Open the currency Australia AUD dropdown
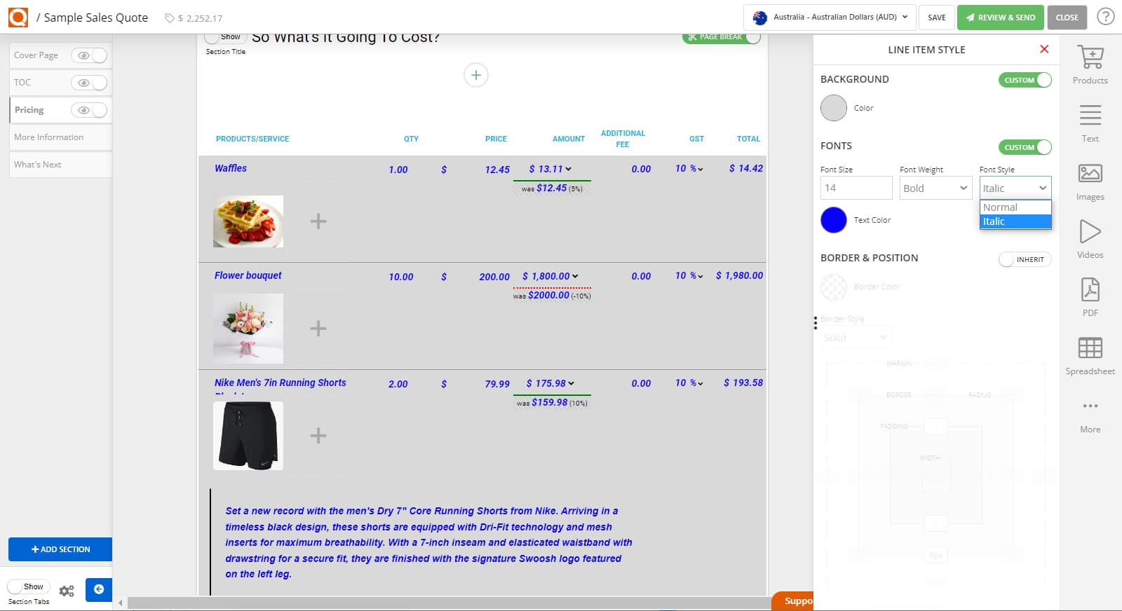The width and height of the screenshot is (1122, 611). tap(830, 17)
